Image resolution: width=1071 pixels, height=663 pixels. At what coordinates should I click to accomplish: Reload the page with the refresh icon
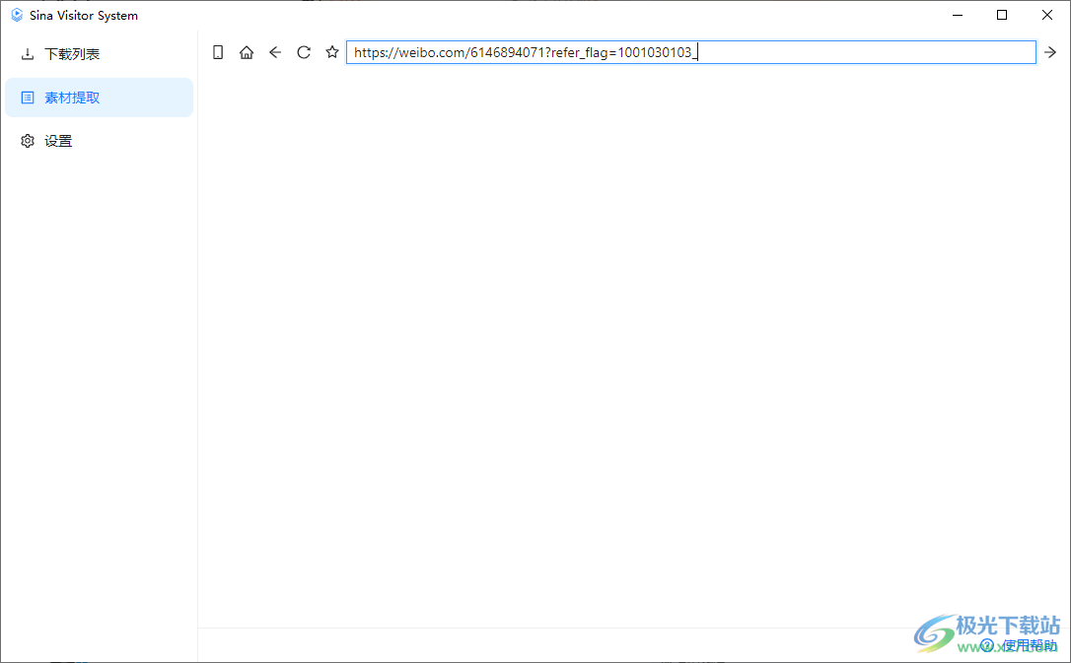304,52
